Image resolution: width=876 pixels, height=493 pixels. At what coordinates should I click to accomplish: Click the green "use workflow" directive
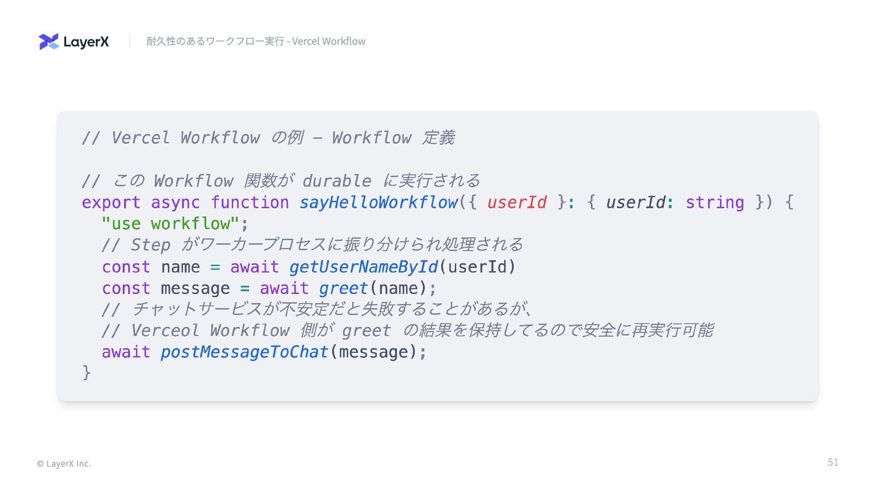[x=170, y=224]
